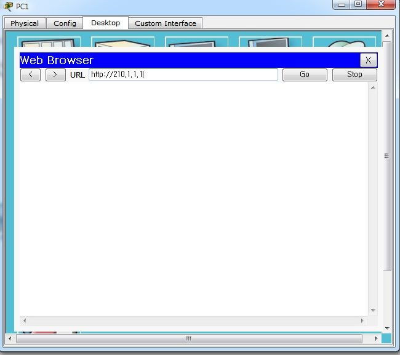
Task: Click the desktop panel scroll-right arrow
Action: (376, 338)
